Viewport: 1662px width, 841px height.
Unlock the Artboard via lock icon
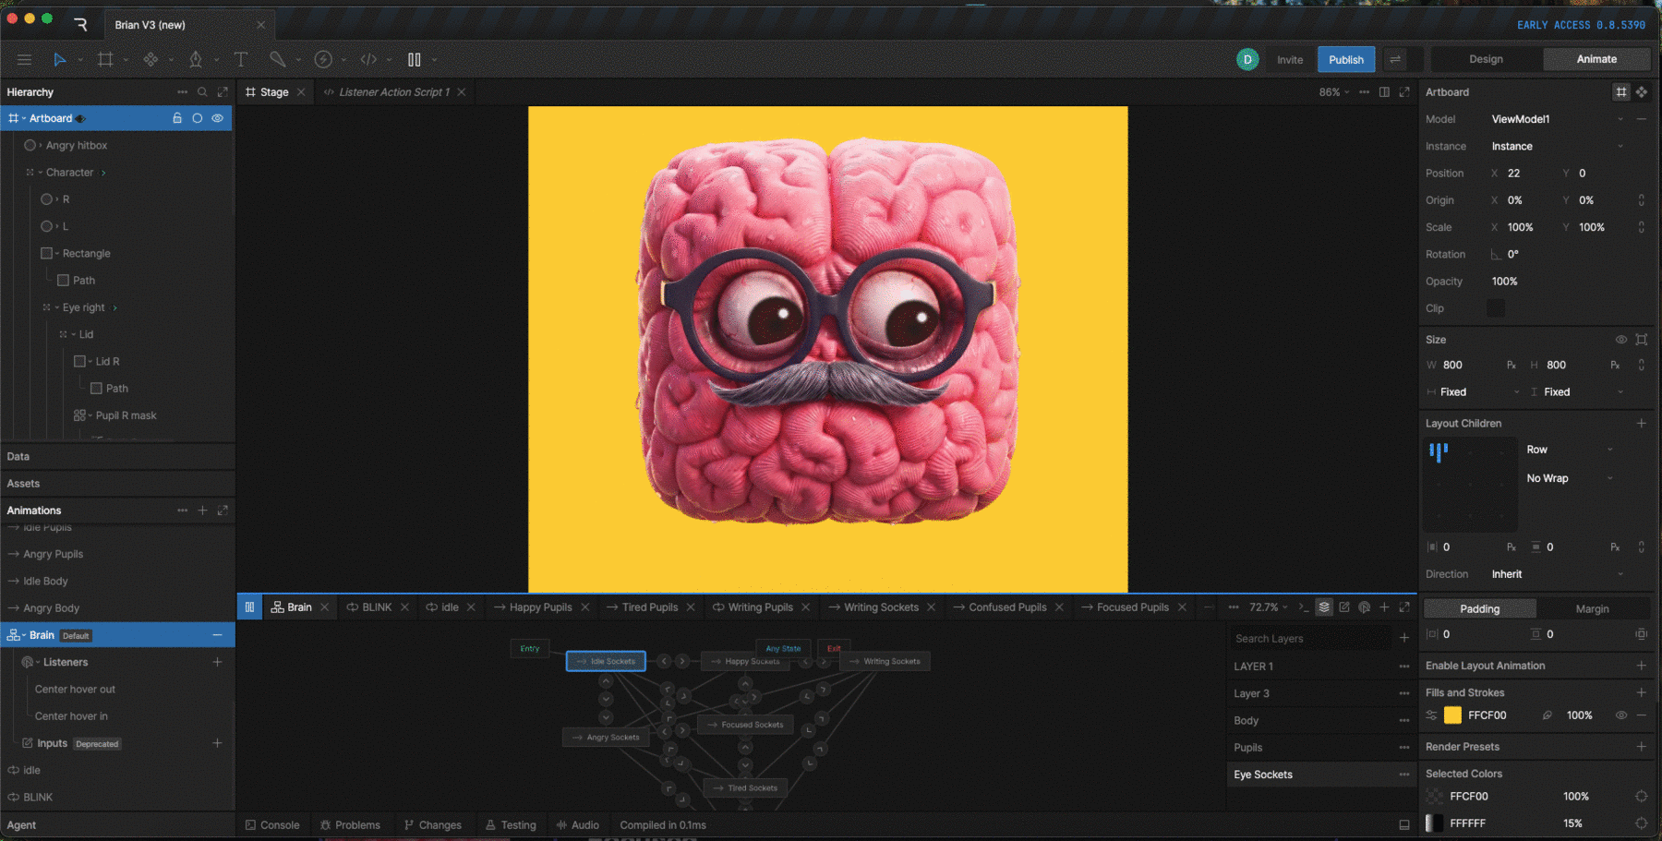[177, 118]
